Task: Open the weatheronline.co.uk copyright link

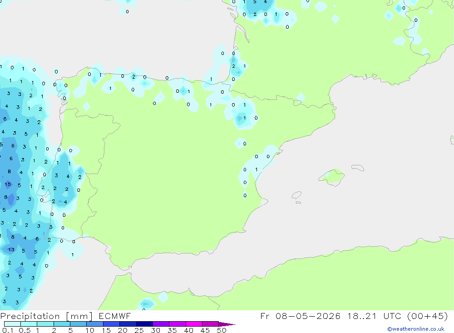Action: click(415, 329)
